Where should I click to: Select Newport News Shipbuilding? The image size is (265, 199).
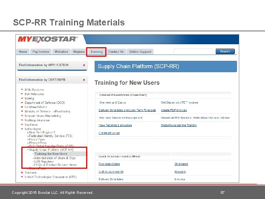(43, 116)
